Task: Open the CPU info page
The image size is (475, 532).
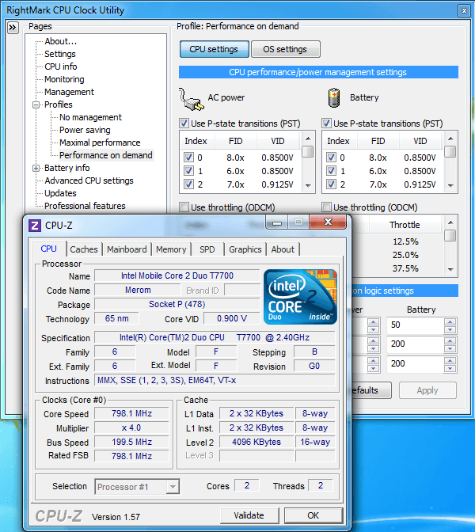Action: (61, 66)
